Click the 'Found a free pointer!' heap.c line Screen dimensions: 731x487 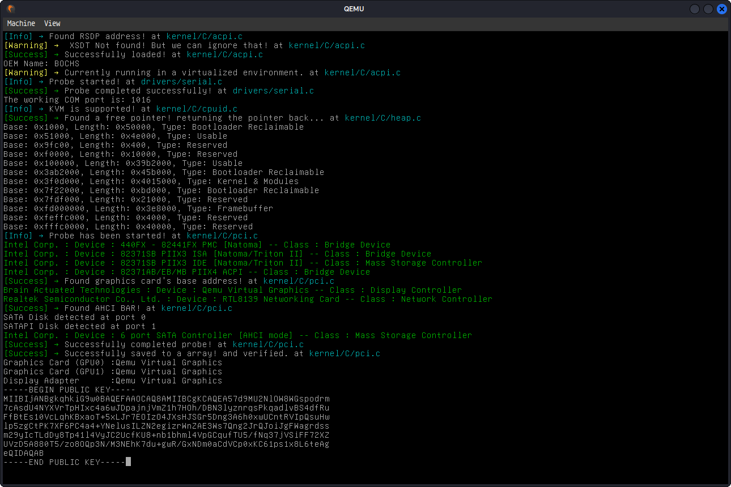point(212,118)
